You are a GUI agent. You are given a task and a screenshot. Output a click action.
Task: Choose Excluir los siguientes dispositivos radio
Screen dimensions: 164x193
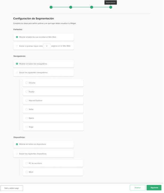[x=17, y=154]
